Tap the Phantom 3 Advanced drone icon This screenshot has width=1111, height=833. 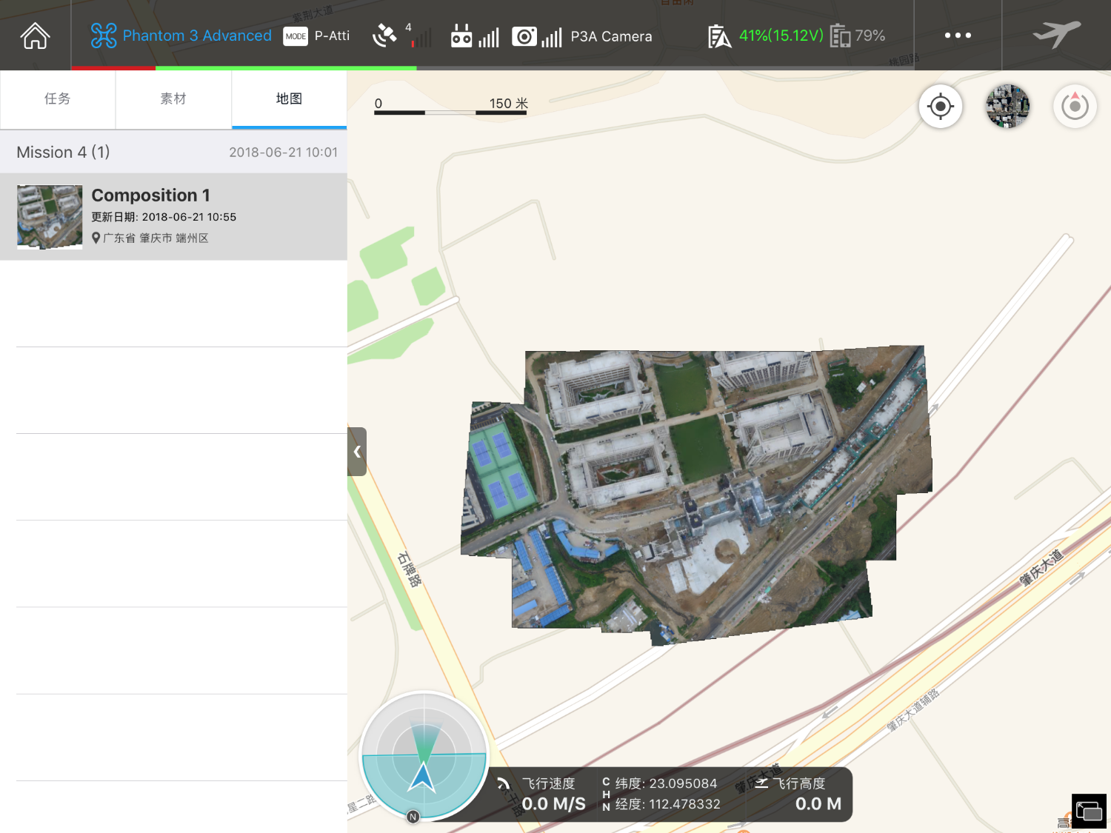tap(104, 36)
